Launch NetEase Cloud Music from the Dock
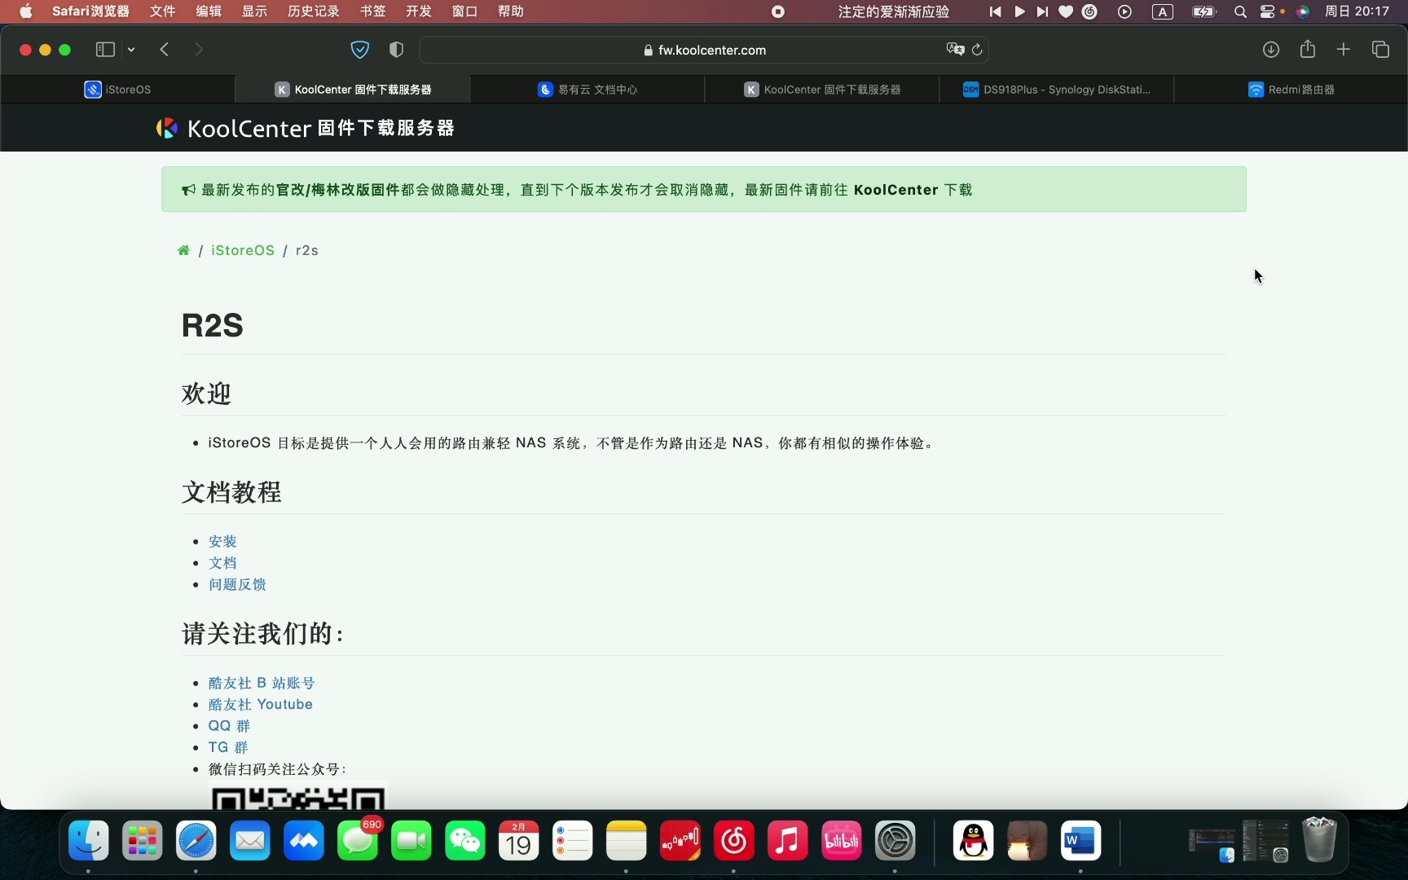The height and width of the screenshot is (880, 1408). (733, 841)
